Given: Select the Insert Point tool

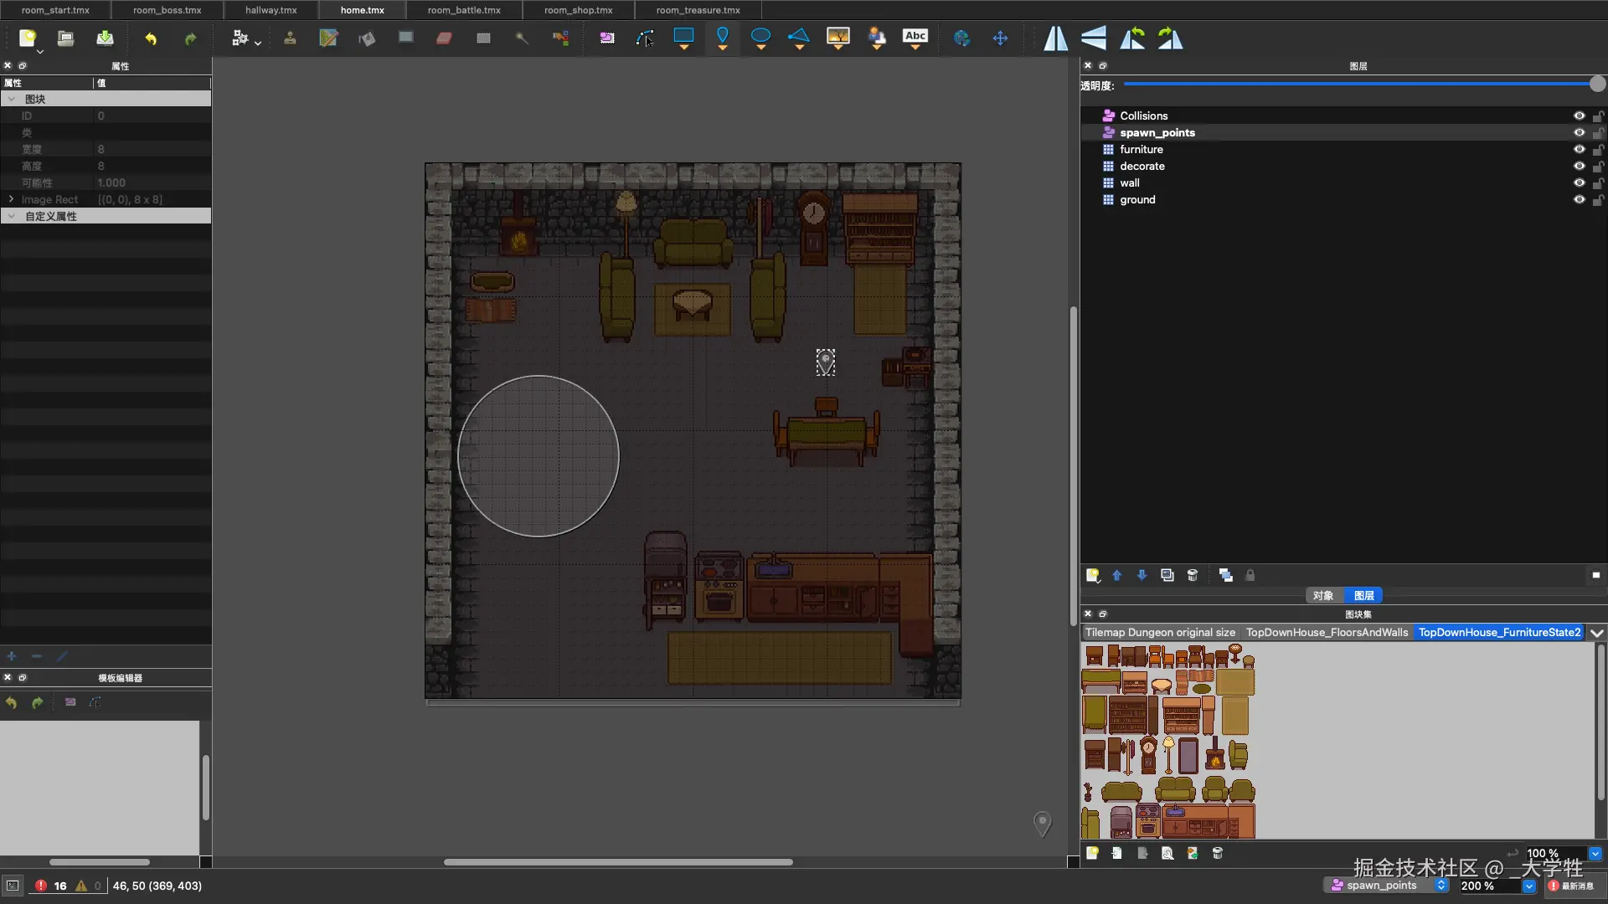Looking at the screenshot, I should click(722, 37).
